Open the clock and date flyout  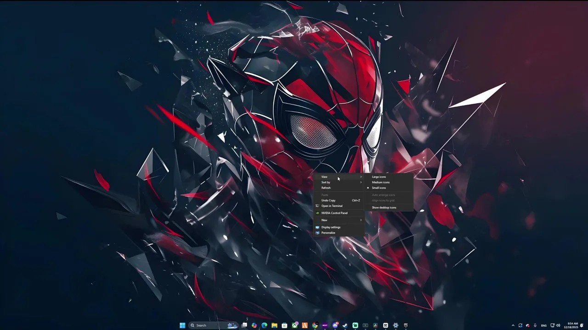[x=571, y=325]
